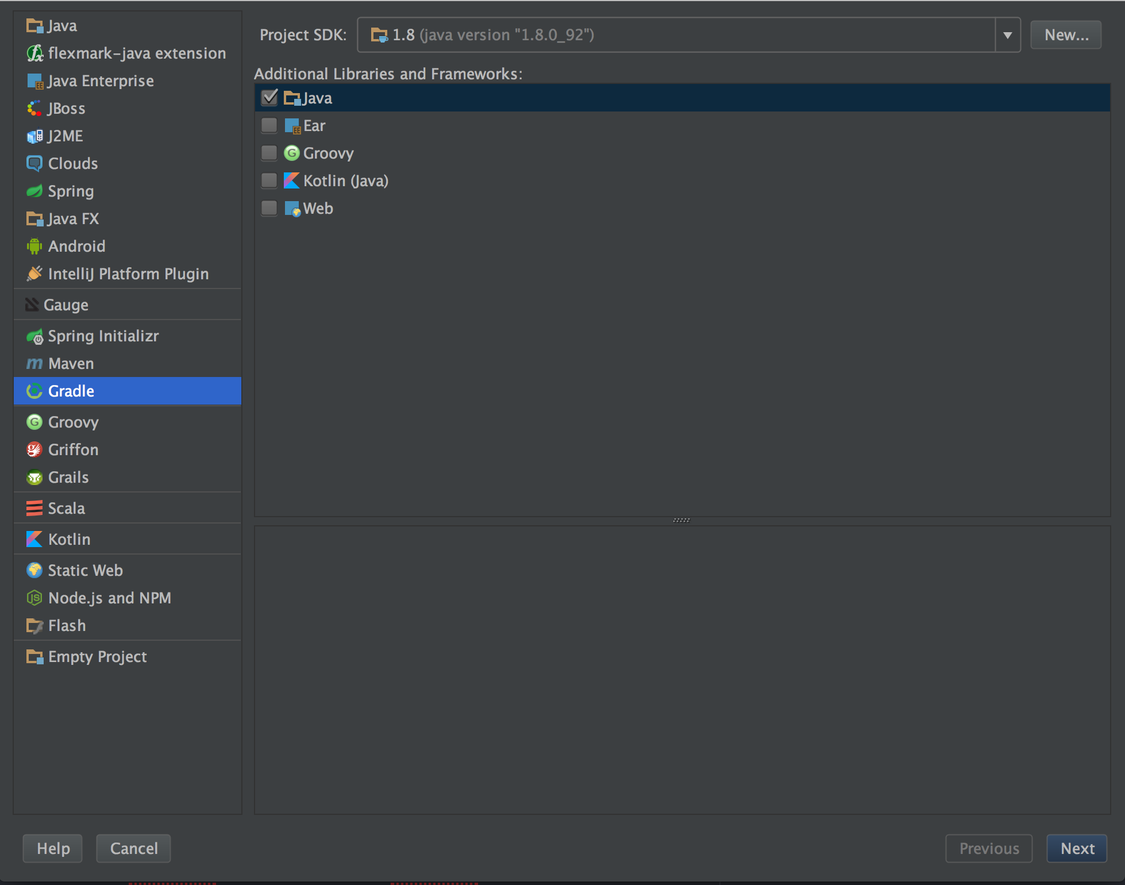
Task: Click the Maven icon
Action: point(34,364)
